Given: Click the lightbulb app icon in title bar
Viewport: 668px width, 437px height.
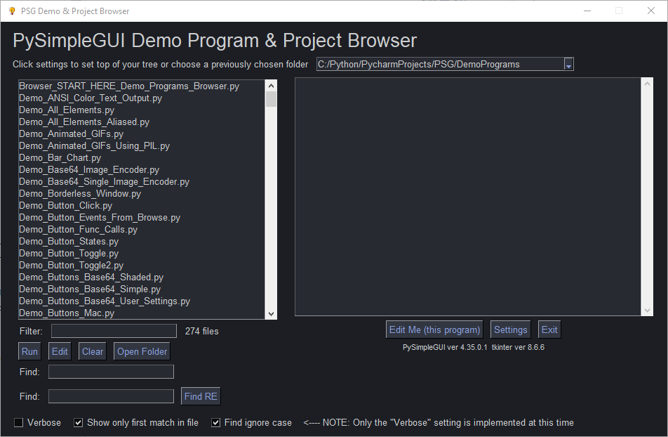Looking at the screenshot, I should tap(12, 11).
